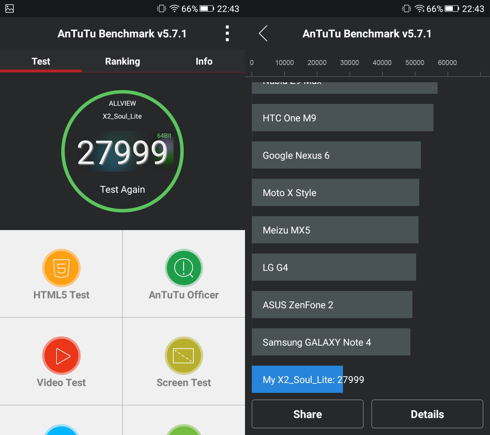Tap Test Again in score circle
The height and width of the screenshot is (435, 490).
[x=122, y=189]
